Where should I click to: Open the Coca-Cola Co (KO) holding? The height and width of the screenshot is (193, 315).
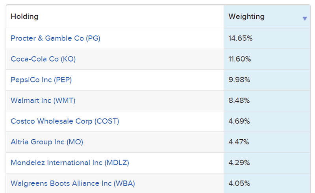point(43,59)
